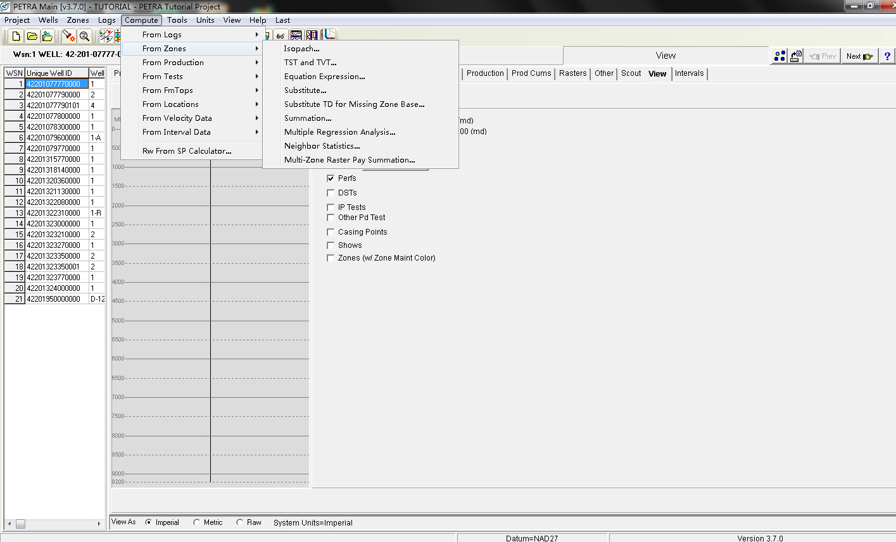
Task: Choose Rw From SP Calculator menu item
Action: [x=192, y=151]
